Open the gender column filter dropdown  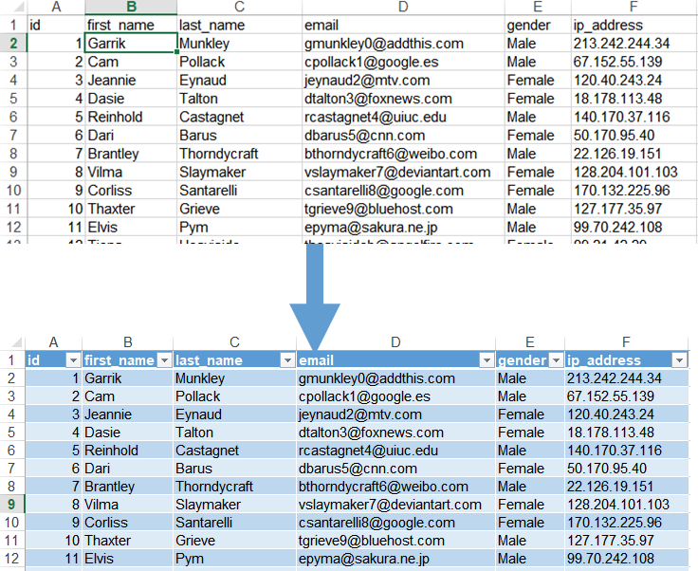pos(556,360)
